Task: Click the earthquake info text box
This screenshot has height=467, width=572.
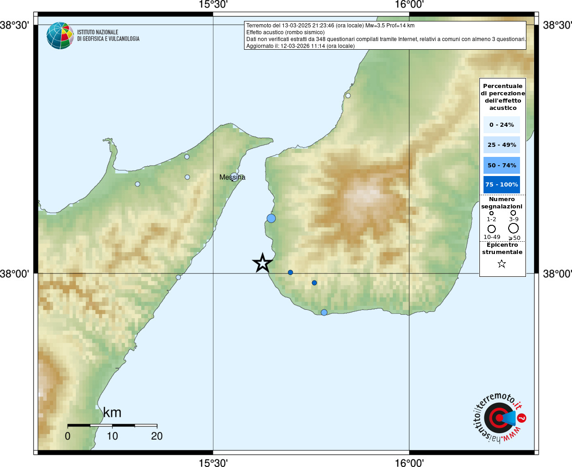Action: click(385, 36)
